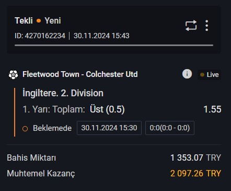Click the Beklemede pending status circle

(25, 129)
